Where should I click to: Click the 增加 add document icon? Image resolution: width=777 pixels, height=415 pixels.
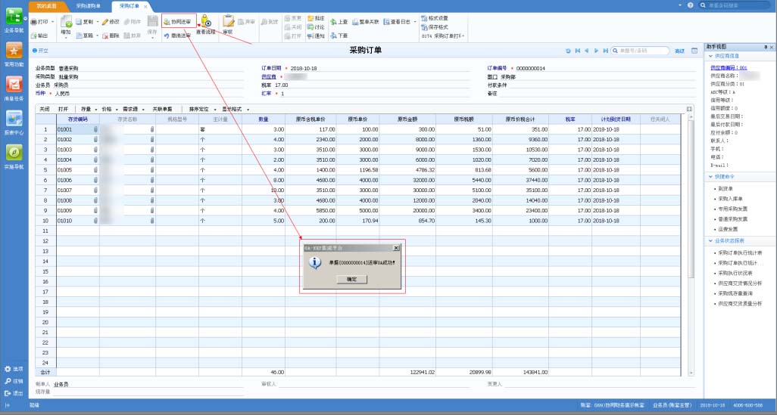pyautogui.click(x=66, y=21)
